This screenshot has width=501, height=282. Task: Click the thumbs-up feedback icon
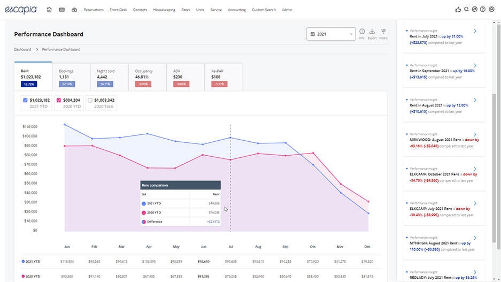tap(458, 10)
